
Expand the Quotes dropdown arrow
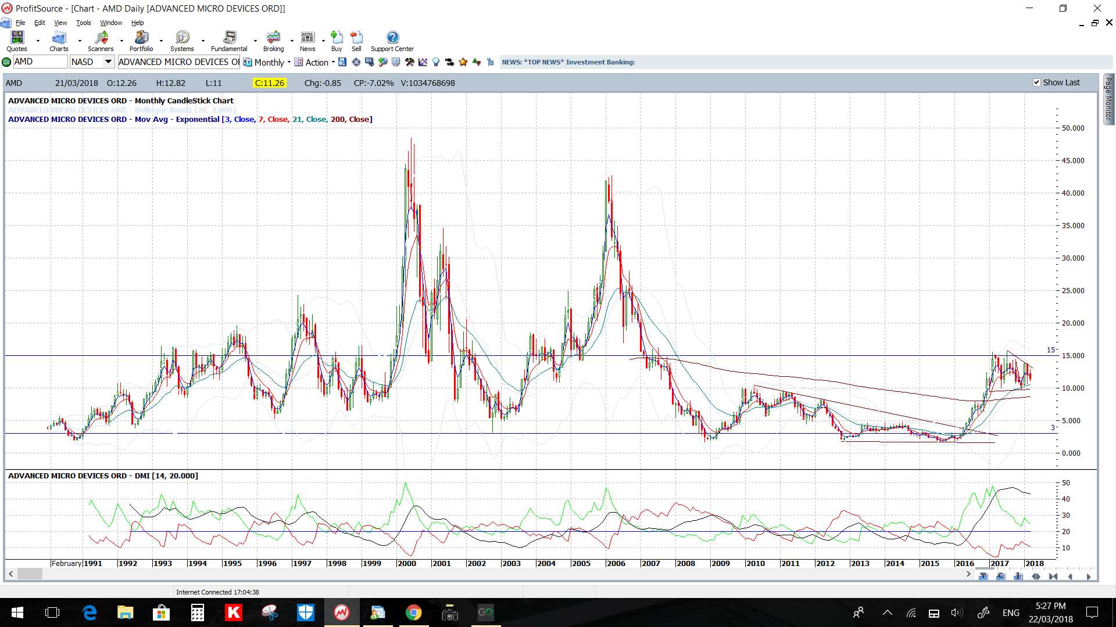[38, 41]
